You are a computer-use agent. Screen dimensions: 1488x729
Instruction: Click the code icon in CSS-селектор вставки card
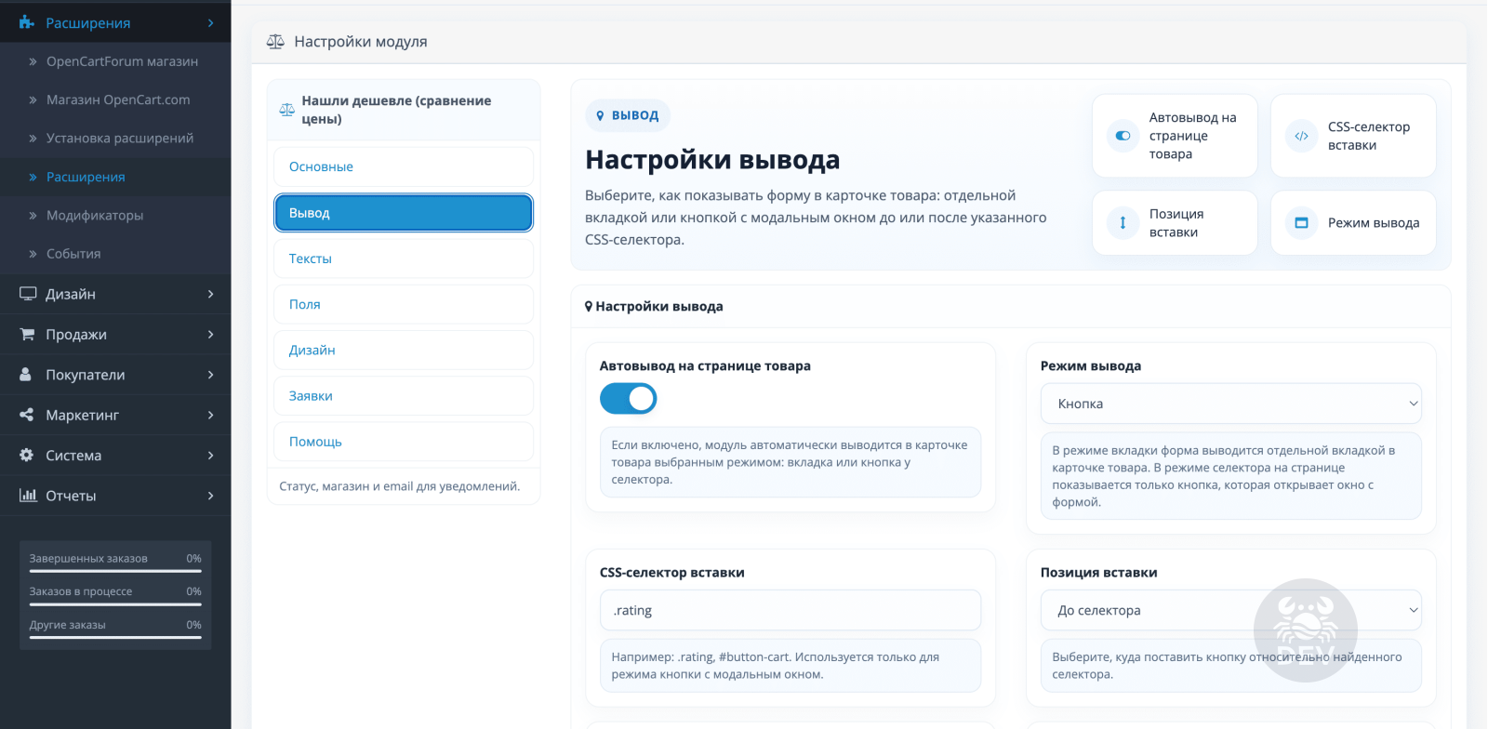click(x=1301, y=136)
